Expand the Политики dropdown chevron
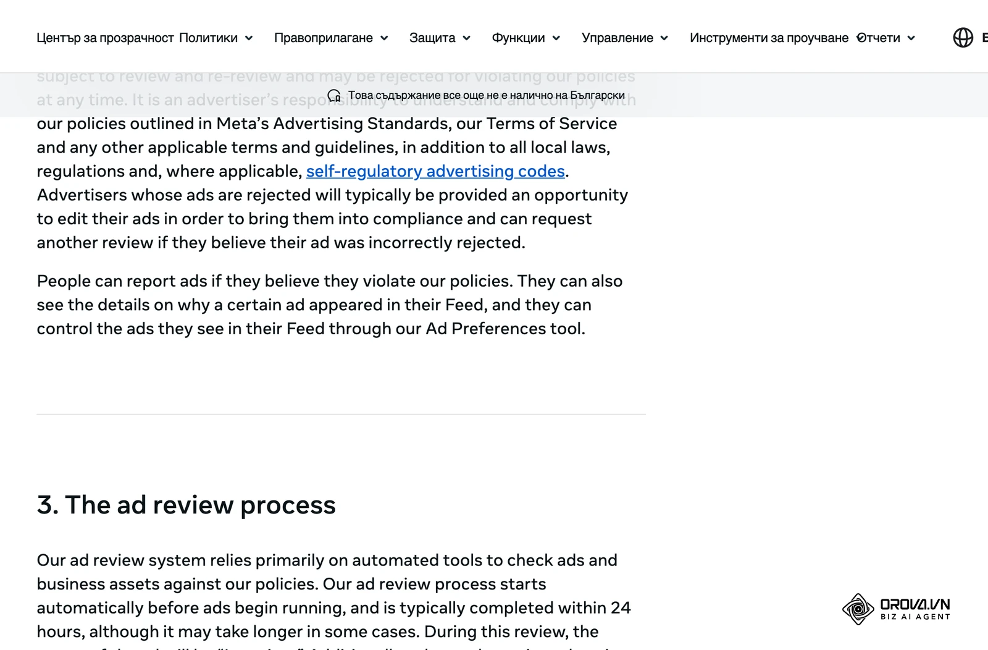988x650 pixels. tap(249, 38)
